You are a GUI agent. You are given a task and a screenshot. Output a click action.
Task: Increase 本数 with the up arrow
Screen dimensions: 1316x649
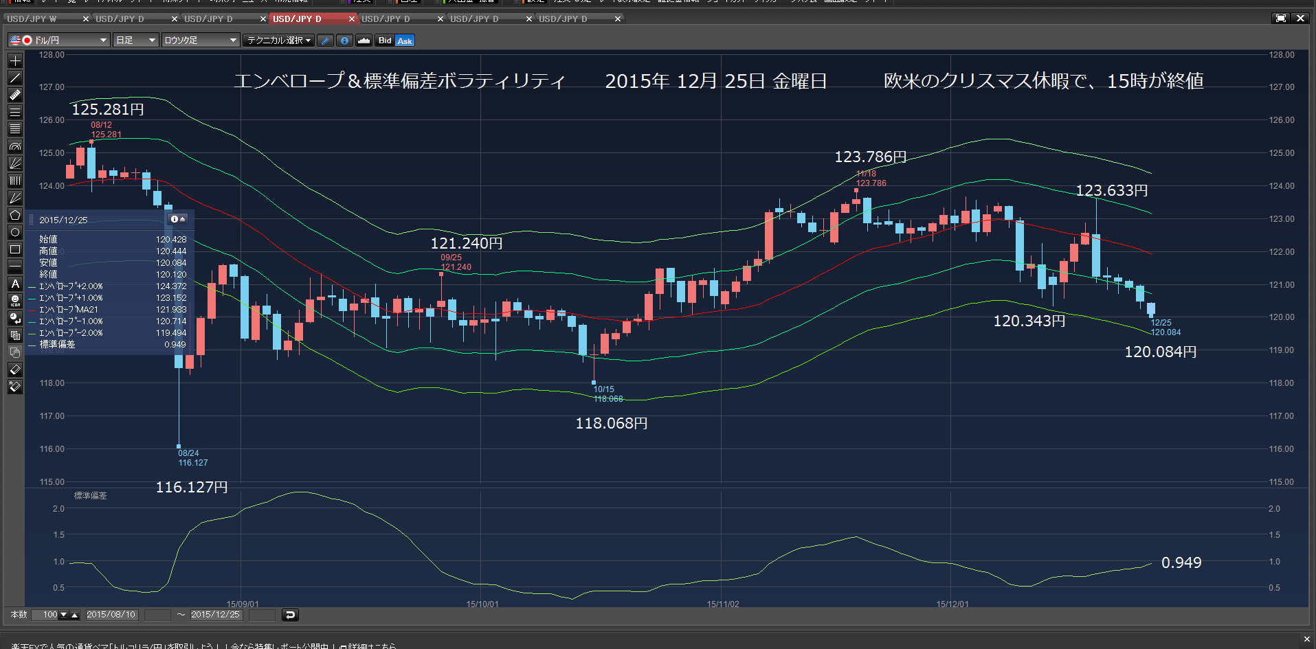tap(75, 615)
